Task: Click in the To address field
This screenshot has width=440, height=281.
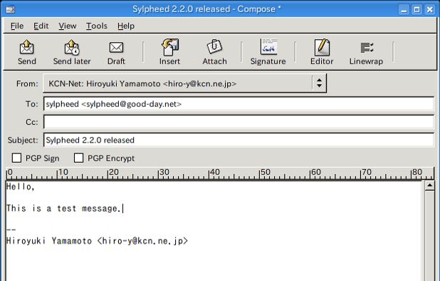Action: coord(239,104)
